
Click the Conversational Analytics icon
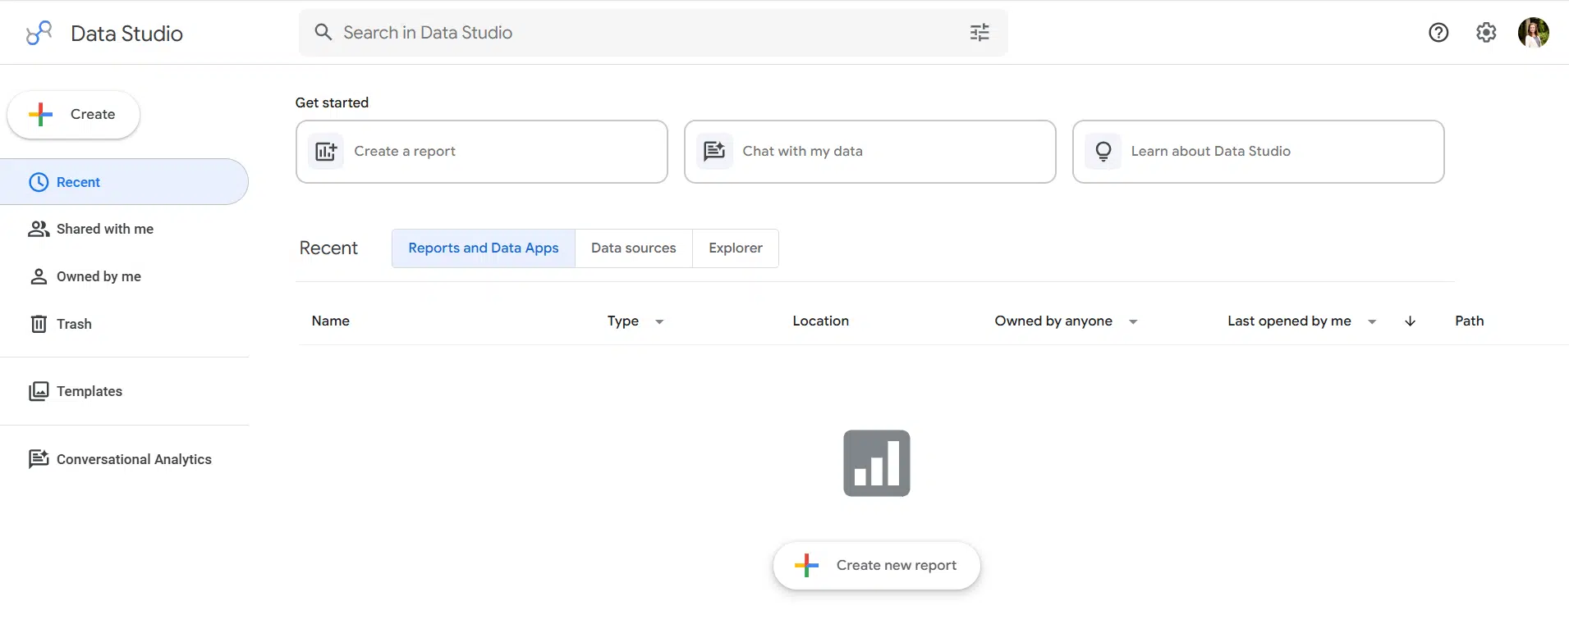39,459
